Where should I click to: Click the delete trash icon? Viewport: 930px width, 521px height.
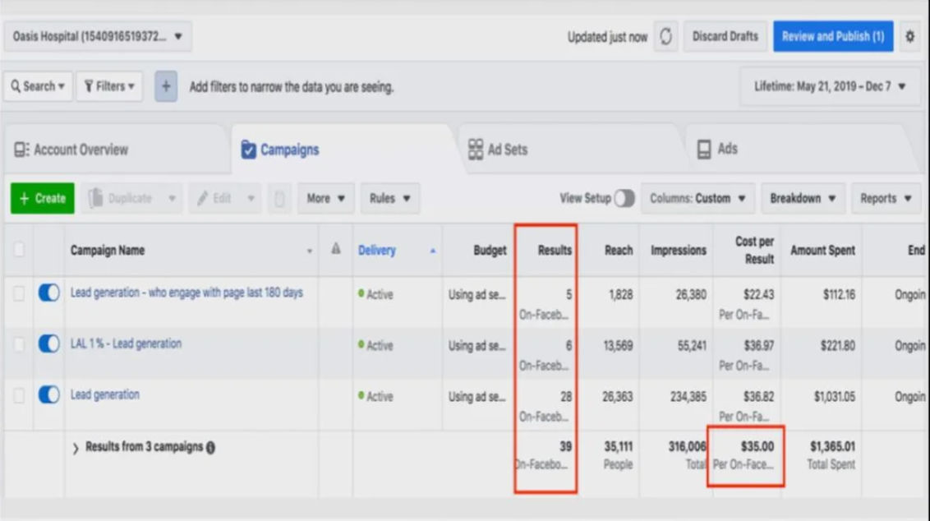coord(279,199)
